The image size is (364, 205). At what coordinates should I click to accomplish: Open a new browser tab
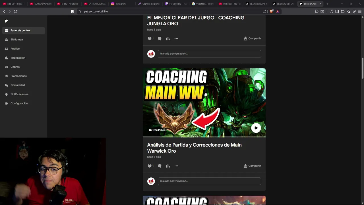tap(327, 4)
